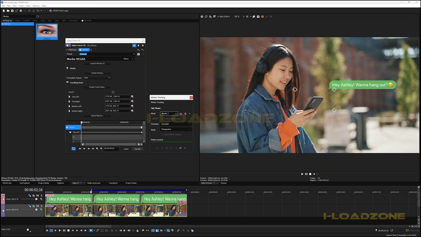Toggle the Invert checkbox
Screen dimensions: 421x237
click(113, 92)
